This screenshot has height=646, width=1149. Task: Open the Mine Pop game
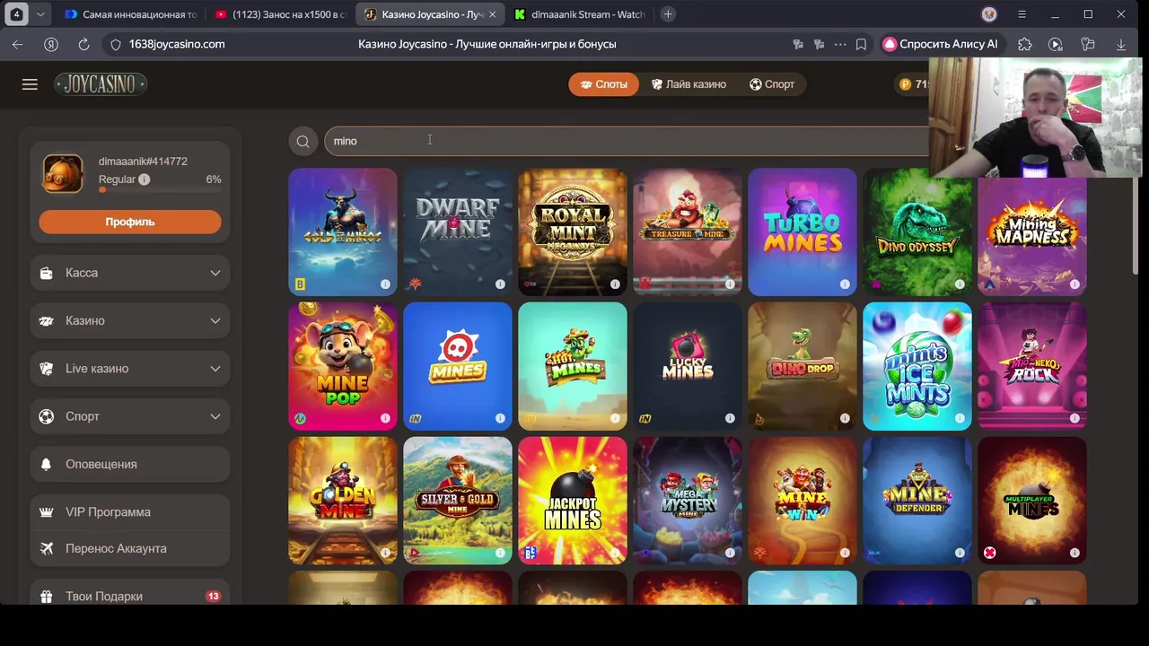343,366
